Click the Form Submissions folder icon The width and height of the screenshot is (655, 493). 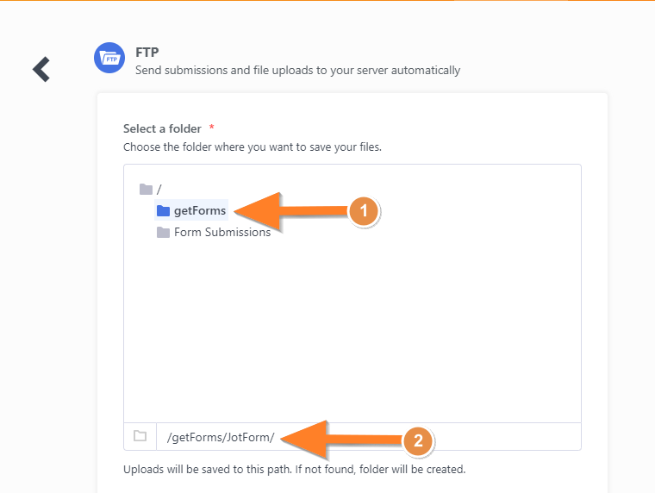(x=163, y=232)
